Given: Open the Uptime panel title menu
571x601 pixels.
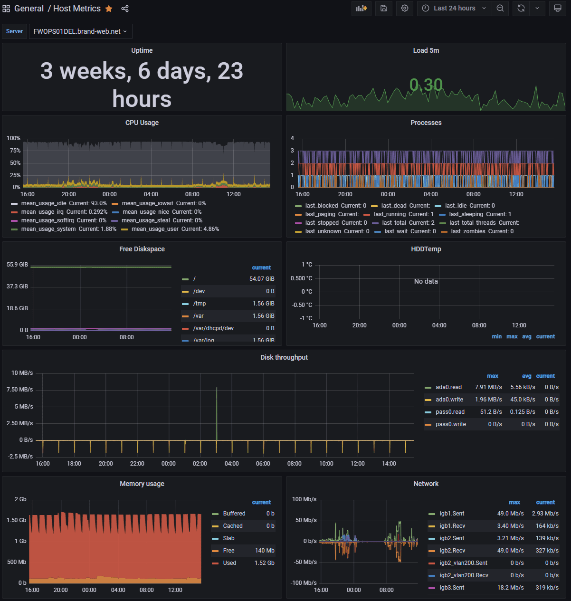Looking at the screenshot, I should coord(142,50).
